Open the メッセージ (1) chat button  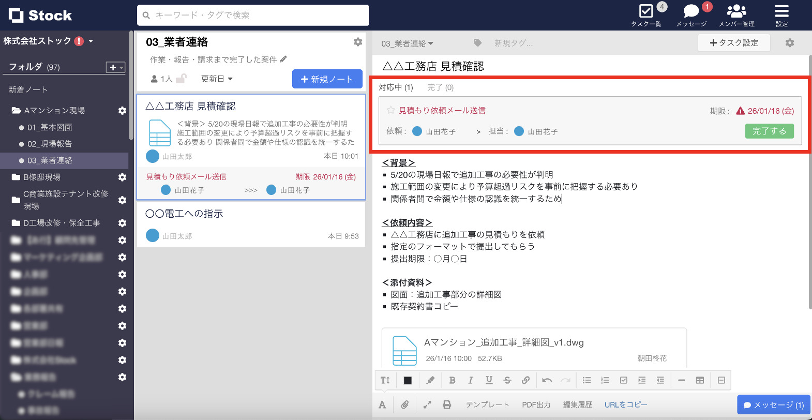[x=774, y=405]
